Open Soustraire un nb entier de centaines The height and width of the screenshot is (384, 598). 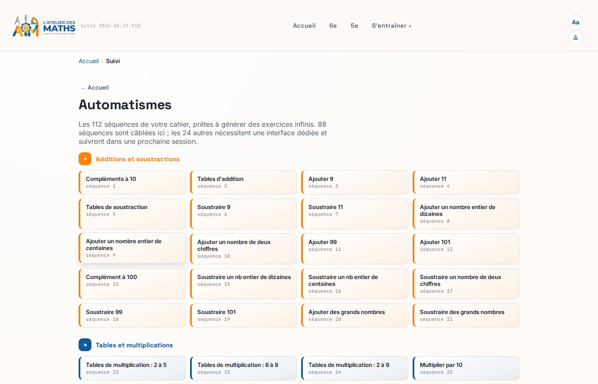click(x=355, y=284)
